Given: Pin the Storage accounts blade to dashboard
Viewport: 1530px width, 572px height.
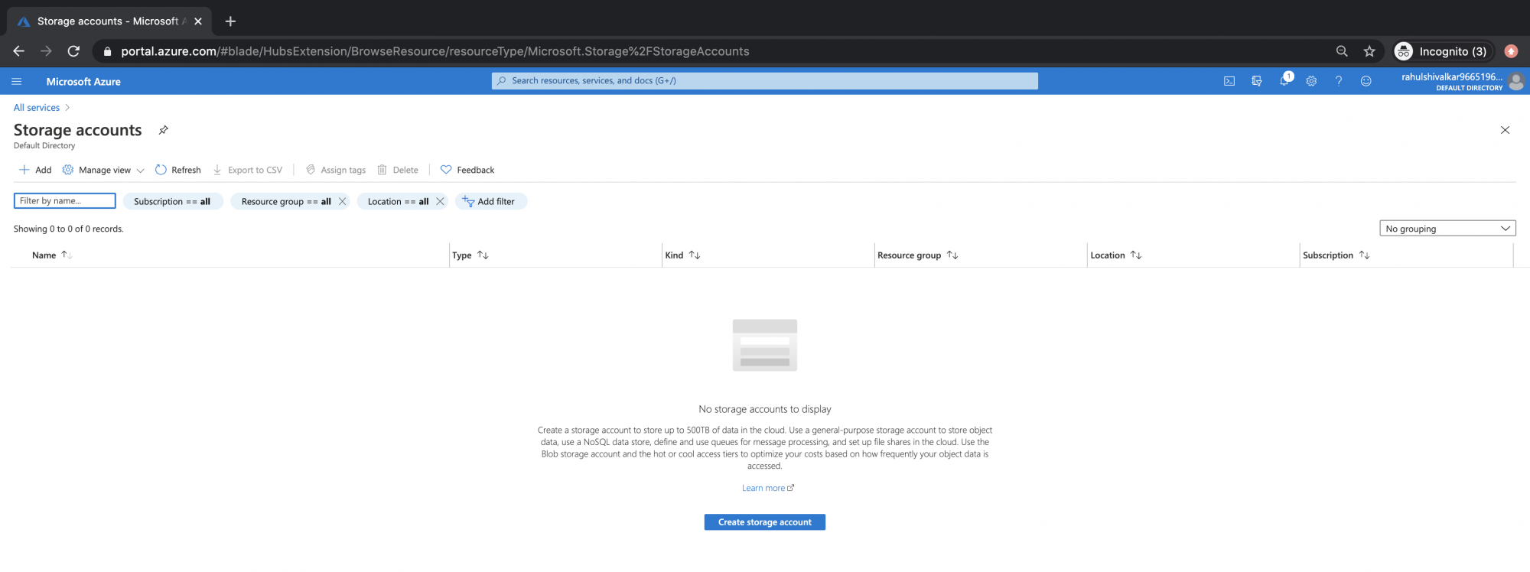Looking at the screenshot, I should pyautogui.click(x=163, y=130).
